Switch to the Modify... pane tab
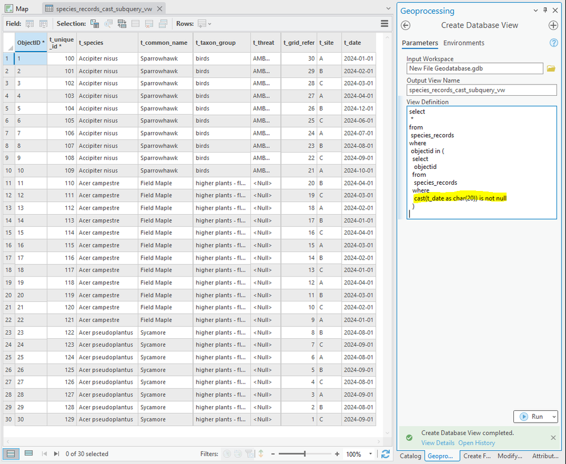Screen dimensions: 566x464 click(x=510, y=456)
